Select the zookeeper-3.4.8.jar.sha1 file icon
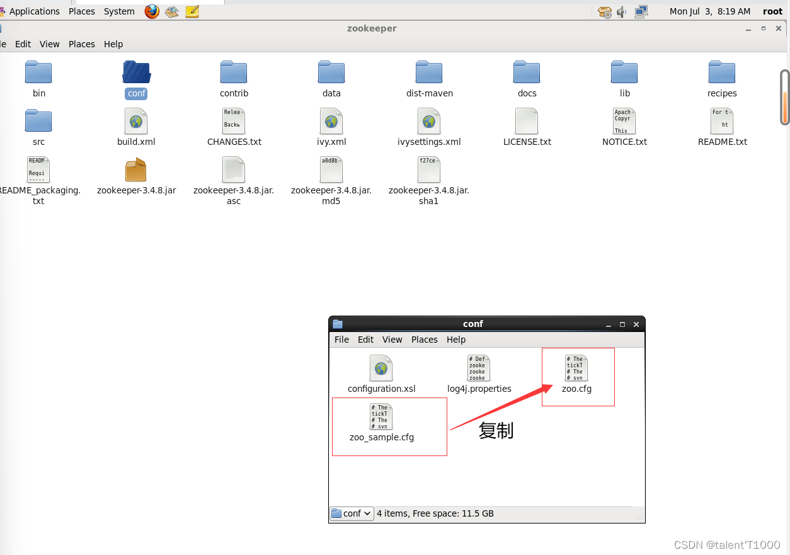 tap(429, 169)
